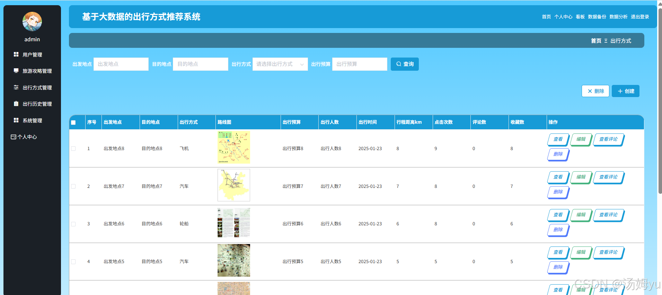Image resolution: width=662 pixels, height=295 pixels.
Task: Click 查看评论 for row 出发地点8
Action: click(608, 139)
